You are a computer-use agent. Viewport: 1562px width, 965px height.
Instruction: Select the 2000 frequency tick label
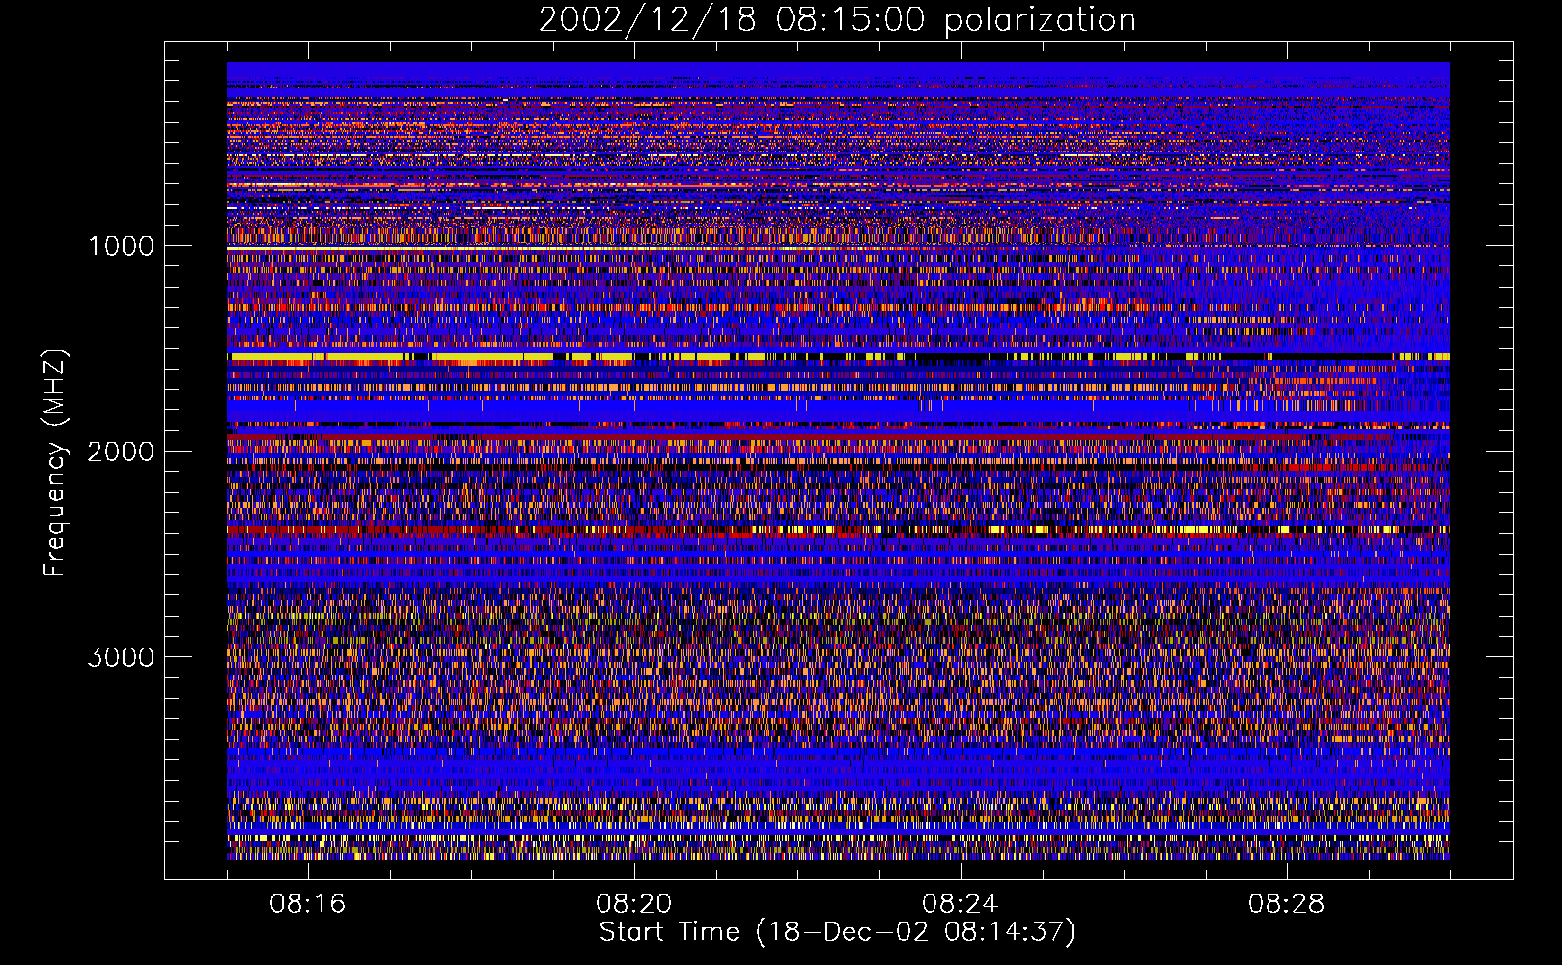tap(121, 452)
